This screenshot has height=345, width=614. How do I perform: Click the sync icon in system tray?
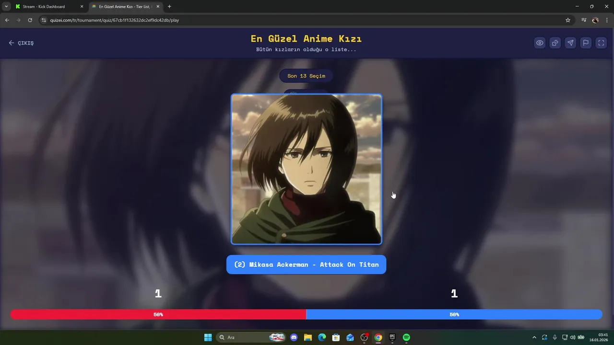(x=544, y=337)
